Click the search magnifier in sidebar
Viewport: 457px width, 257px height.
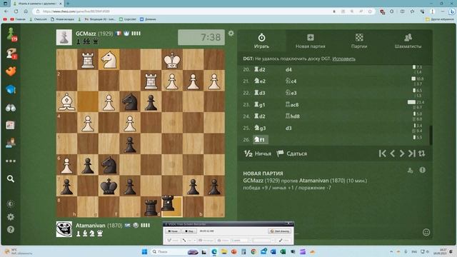tap(11, 178)
